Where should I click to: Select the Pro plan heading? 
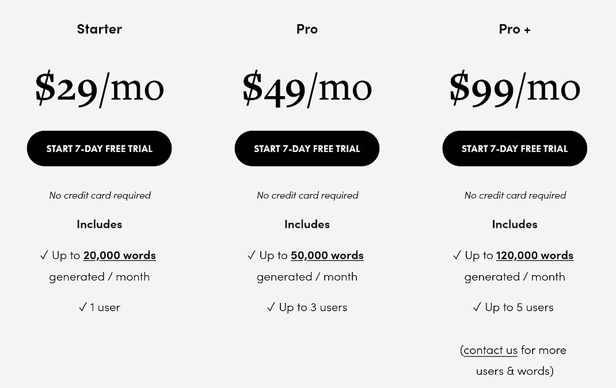[307, 28]
